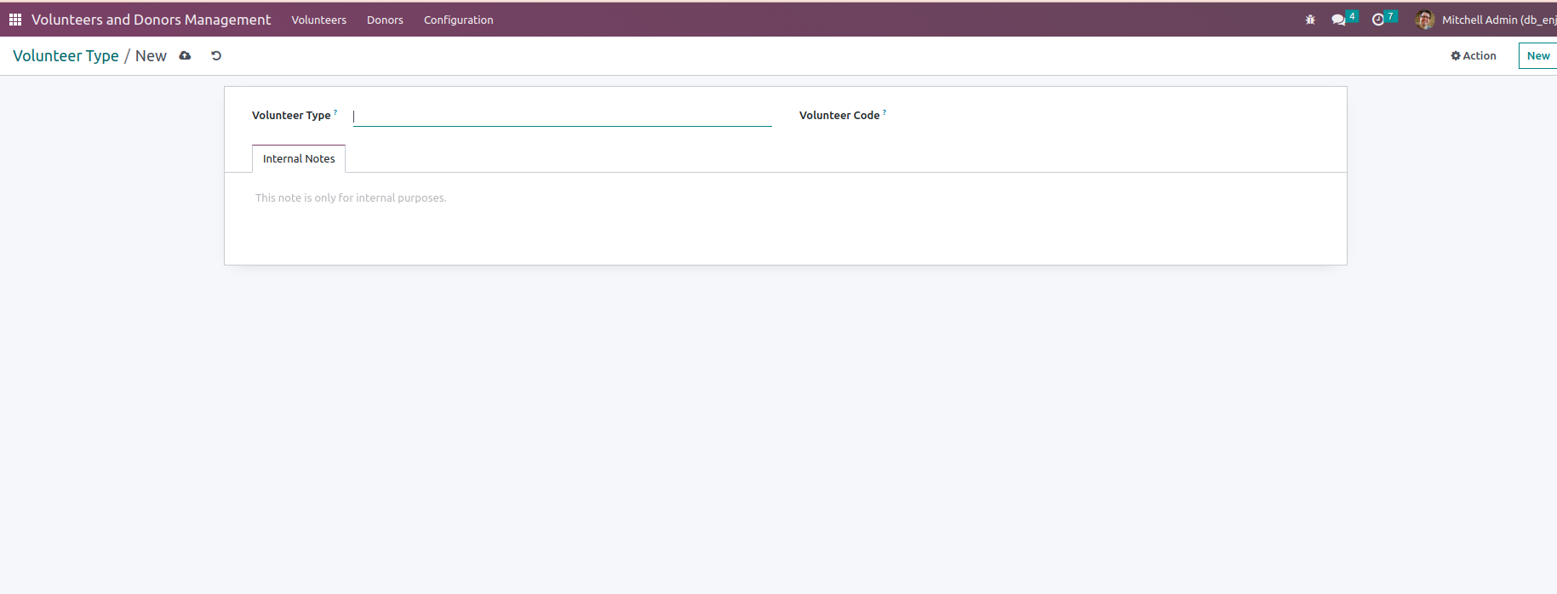The image size is (1557, 594).
Task: Click the bug debug tools icon
Action: pyautogui.click(x=1310, y=20)
